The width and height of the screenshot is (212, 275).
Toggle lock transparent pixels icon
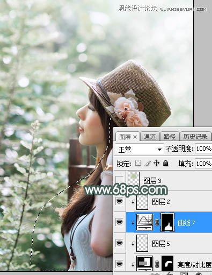(x=138, y=163)
